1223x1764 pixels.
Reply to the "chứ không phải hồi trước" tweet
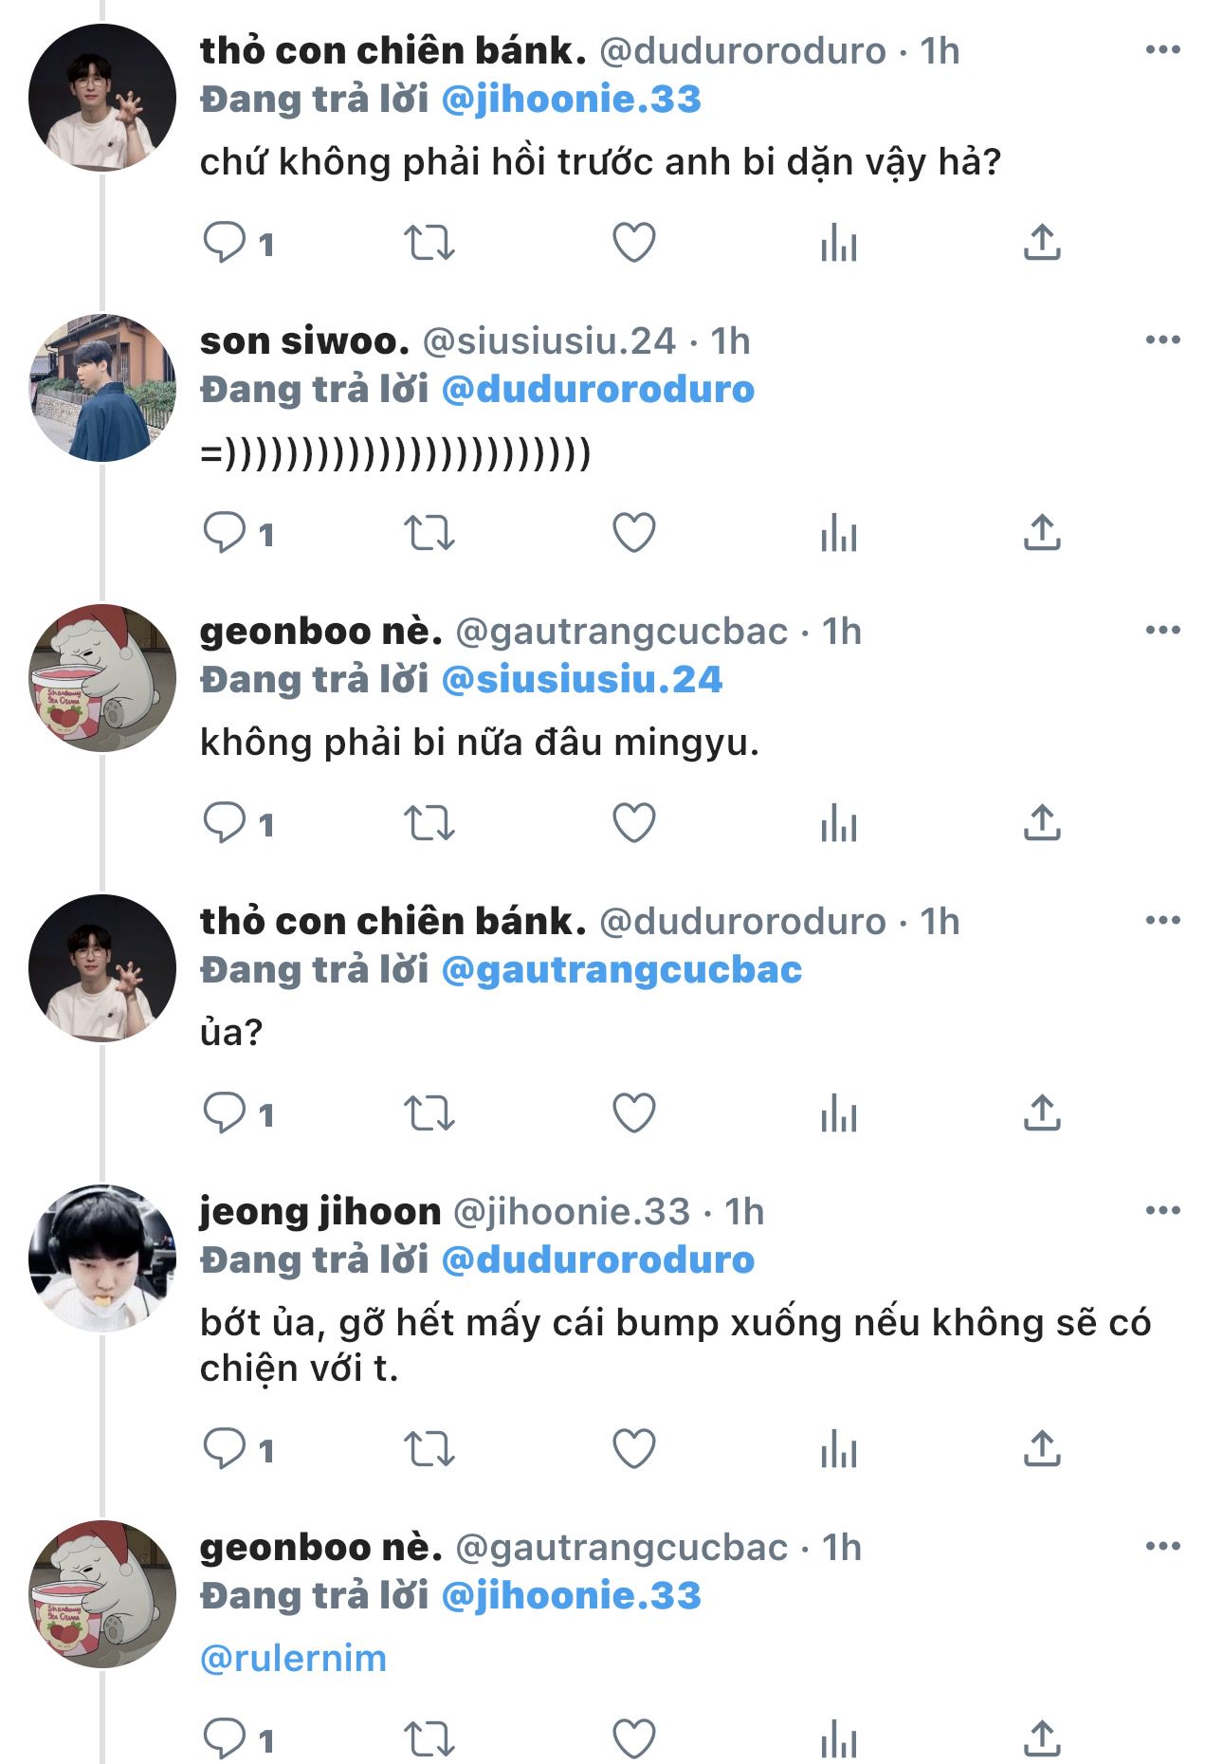[225, 243]
